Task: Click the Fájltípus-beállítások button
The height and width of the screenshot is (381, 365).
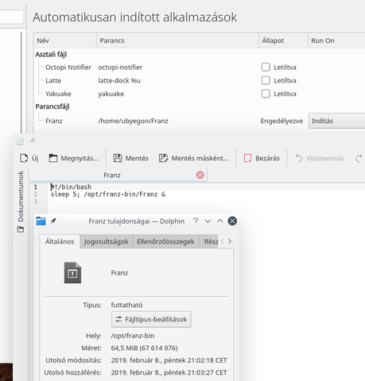Action: [x=151, y=319]
